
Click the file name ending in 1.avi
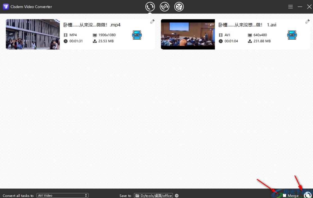point(247,25)
